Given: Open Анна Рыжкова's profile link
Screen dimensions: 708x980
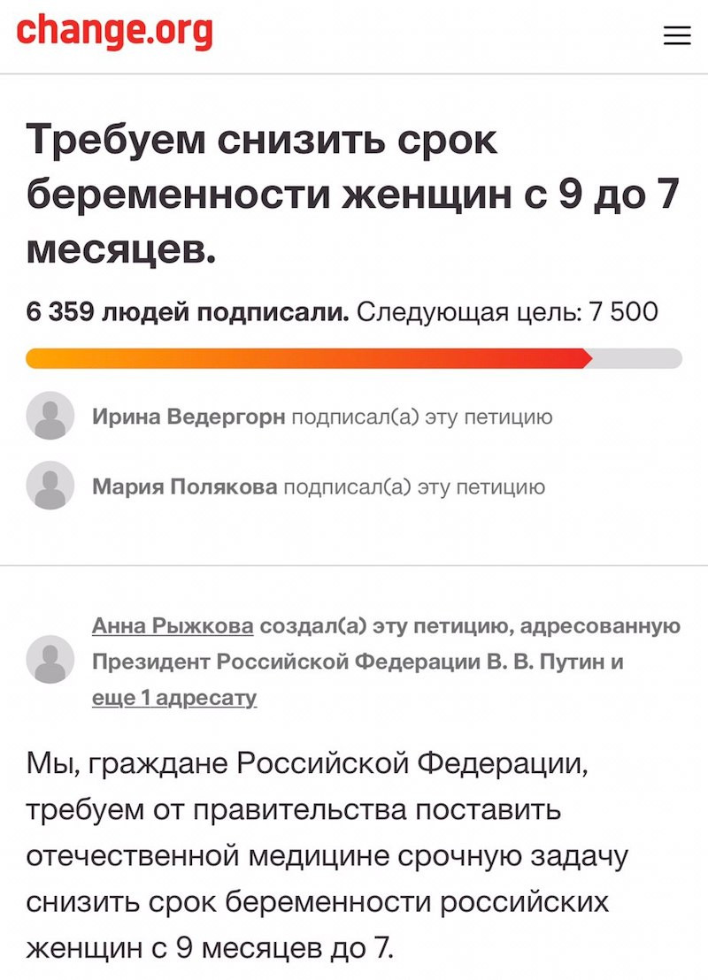Looking at the screenshot, I should tap(173, 626).
